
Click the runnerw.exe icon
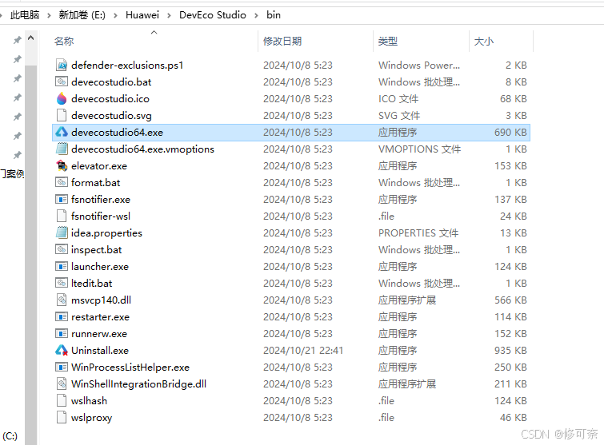point(62,333)
